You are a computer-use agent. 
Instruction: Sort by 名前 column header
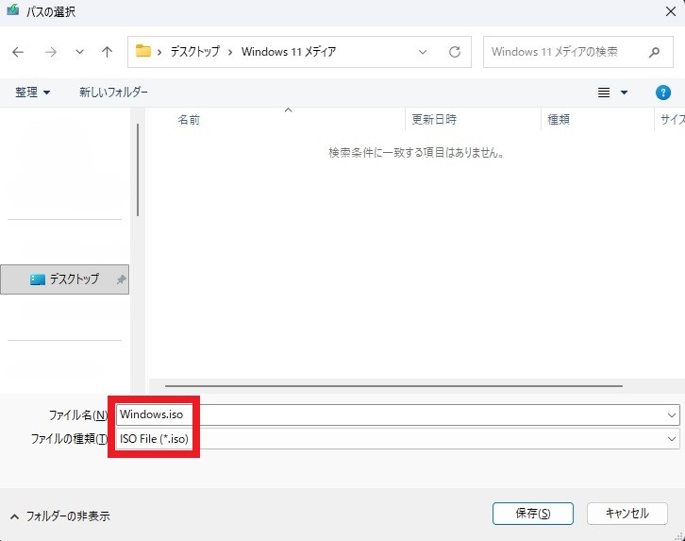(189, 120)
